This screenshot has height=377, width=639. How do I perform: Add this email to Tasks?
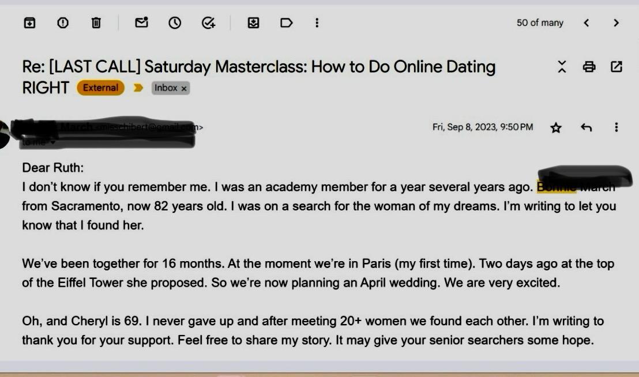[x=208, y=22]
